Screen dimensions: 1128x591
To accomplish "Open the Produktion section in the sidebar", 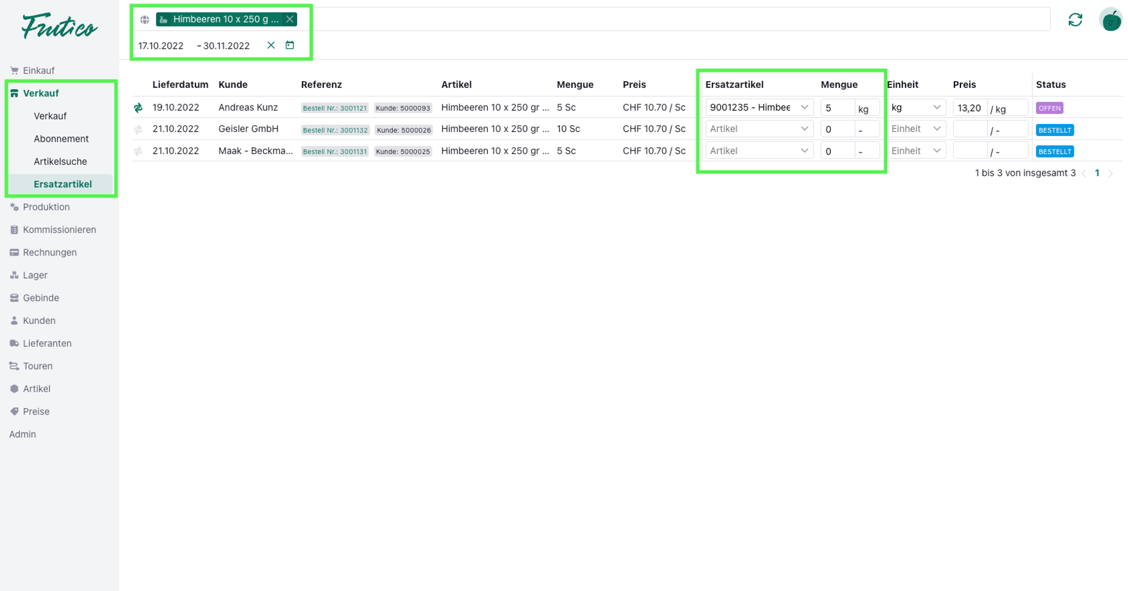I will click(x=46, y=207).
